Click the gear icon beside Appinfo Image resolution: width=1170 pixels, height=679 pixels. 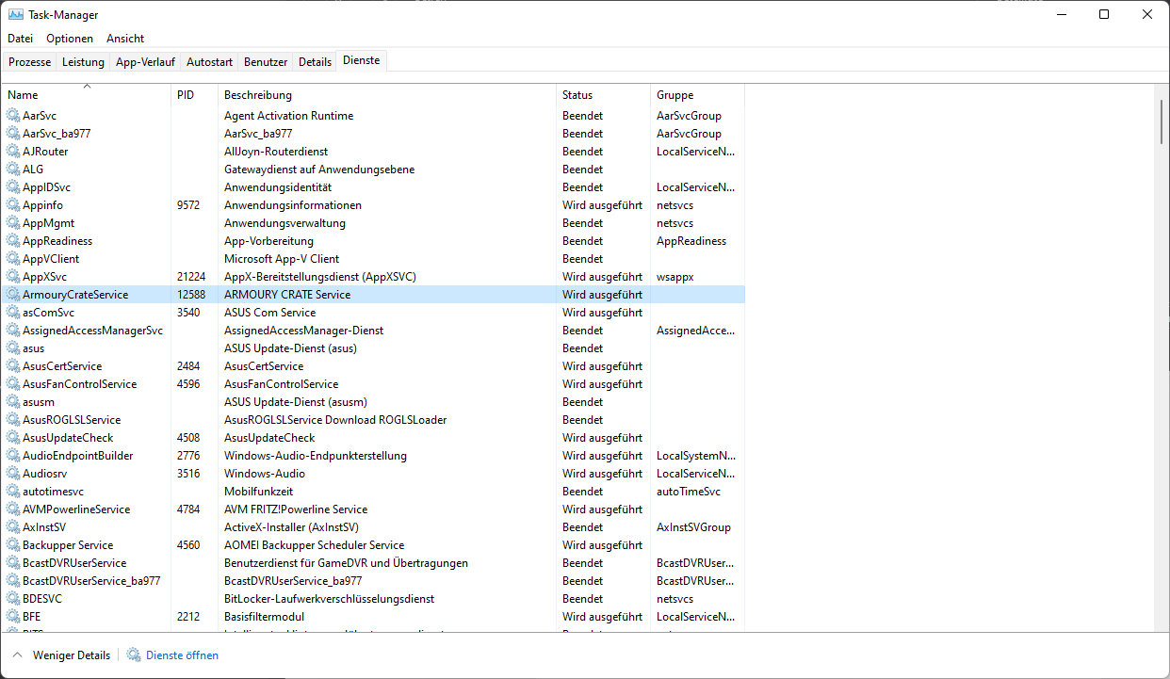(13, 205)
